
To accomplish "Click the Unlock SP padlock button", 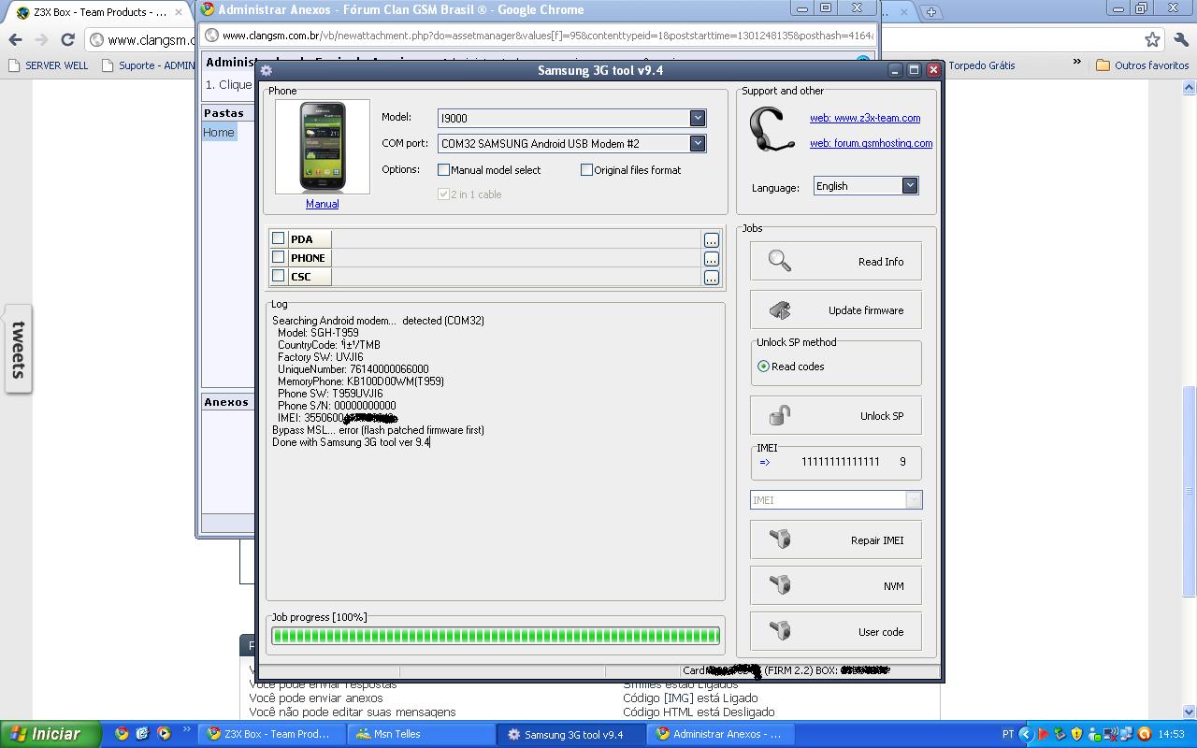I will [835, 416].
